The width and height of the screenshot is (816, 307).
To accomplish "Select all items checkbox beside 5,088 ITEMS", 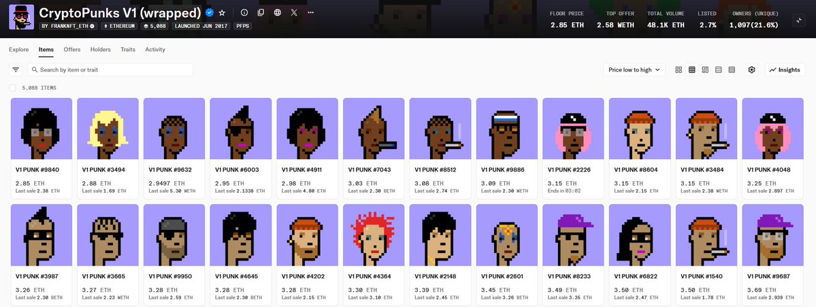I will click(x=12, y=88).
